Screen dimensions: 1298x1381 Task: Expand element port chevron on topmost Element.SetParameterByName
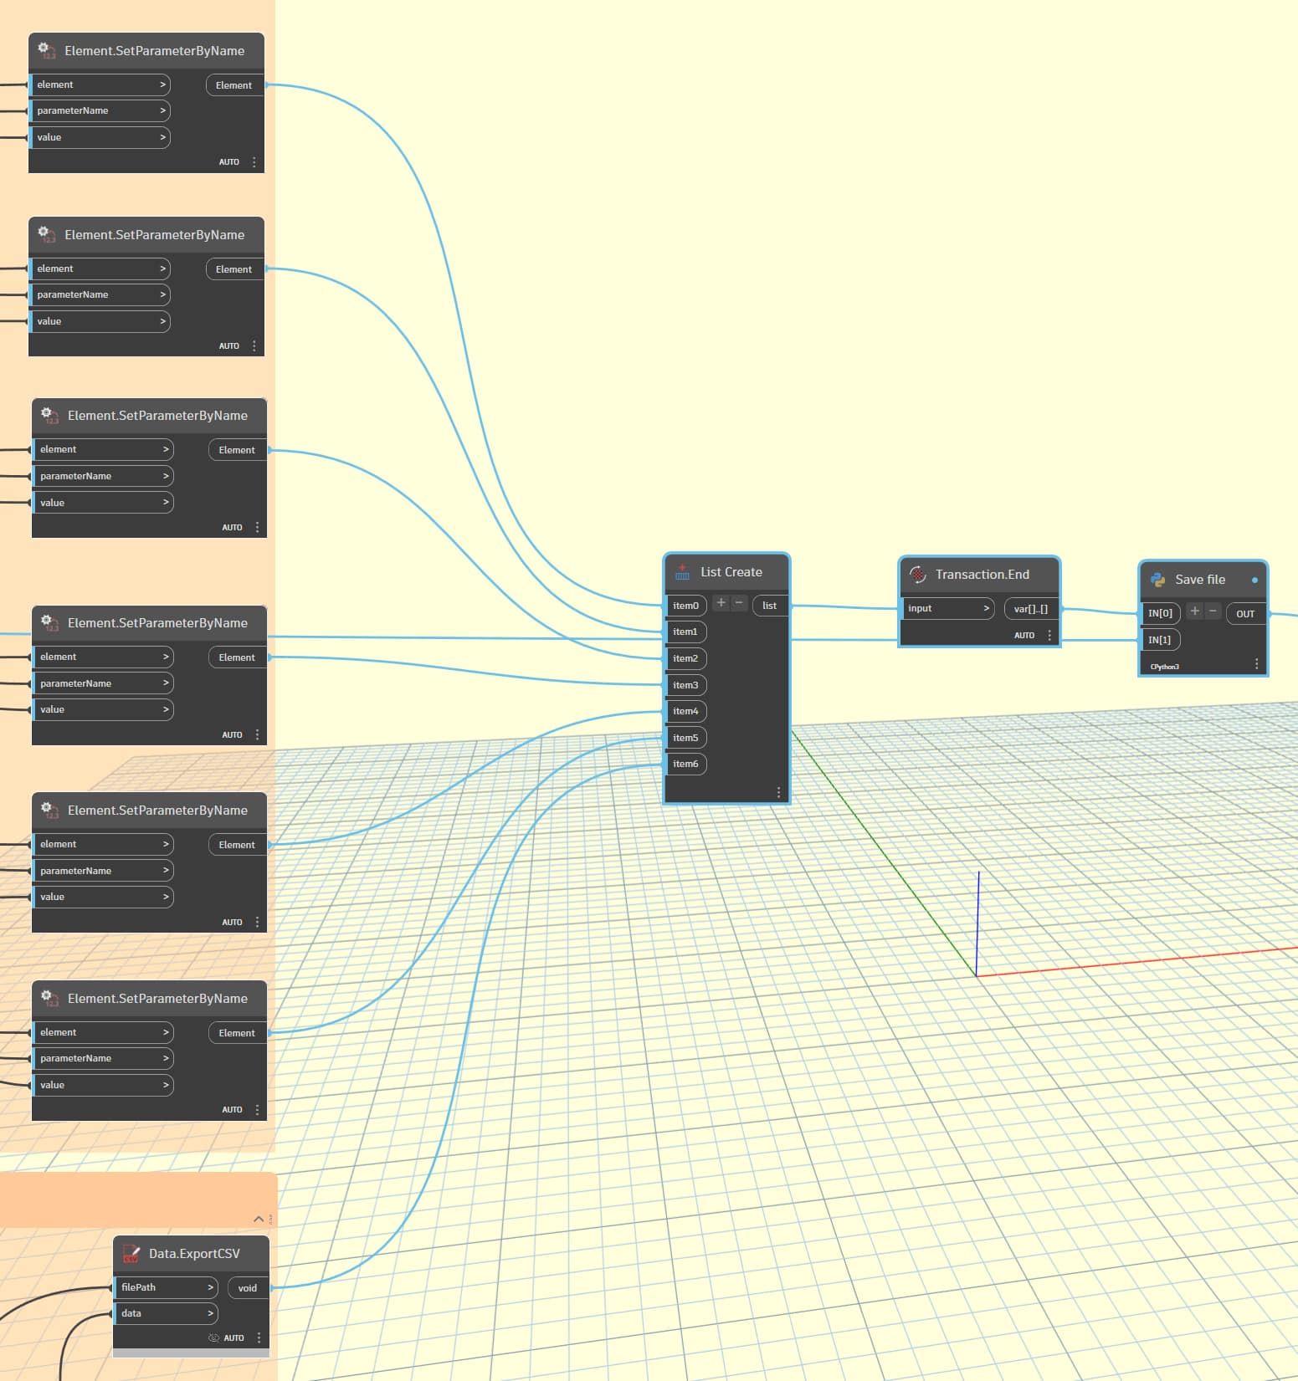(163, 84)
